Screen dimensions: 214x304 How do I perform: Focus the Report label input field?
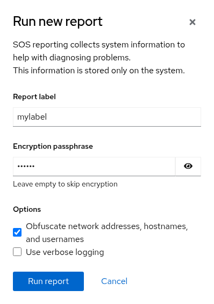click(x=107, y=117)
